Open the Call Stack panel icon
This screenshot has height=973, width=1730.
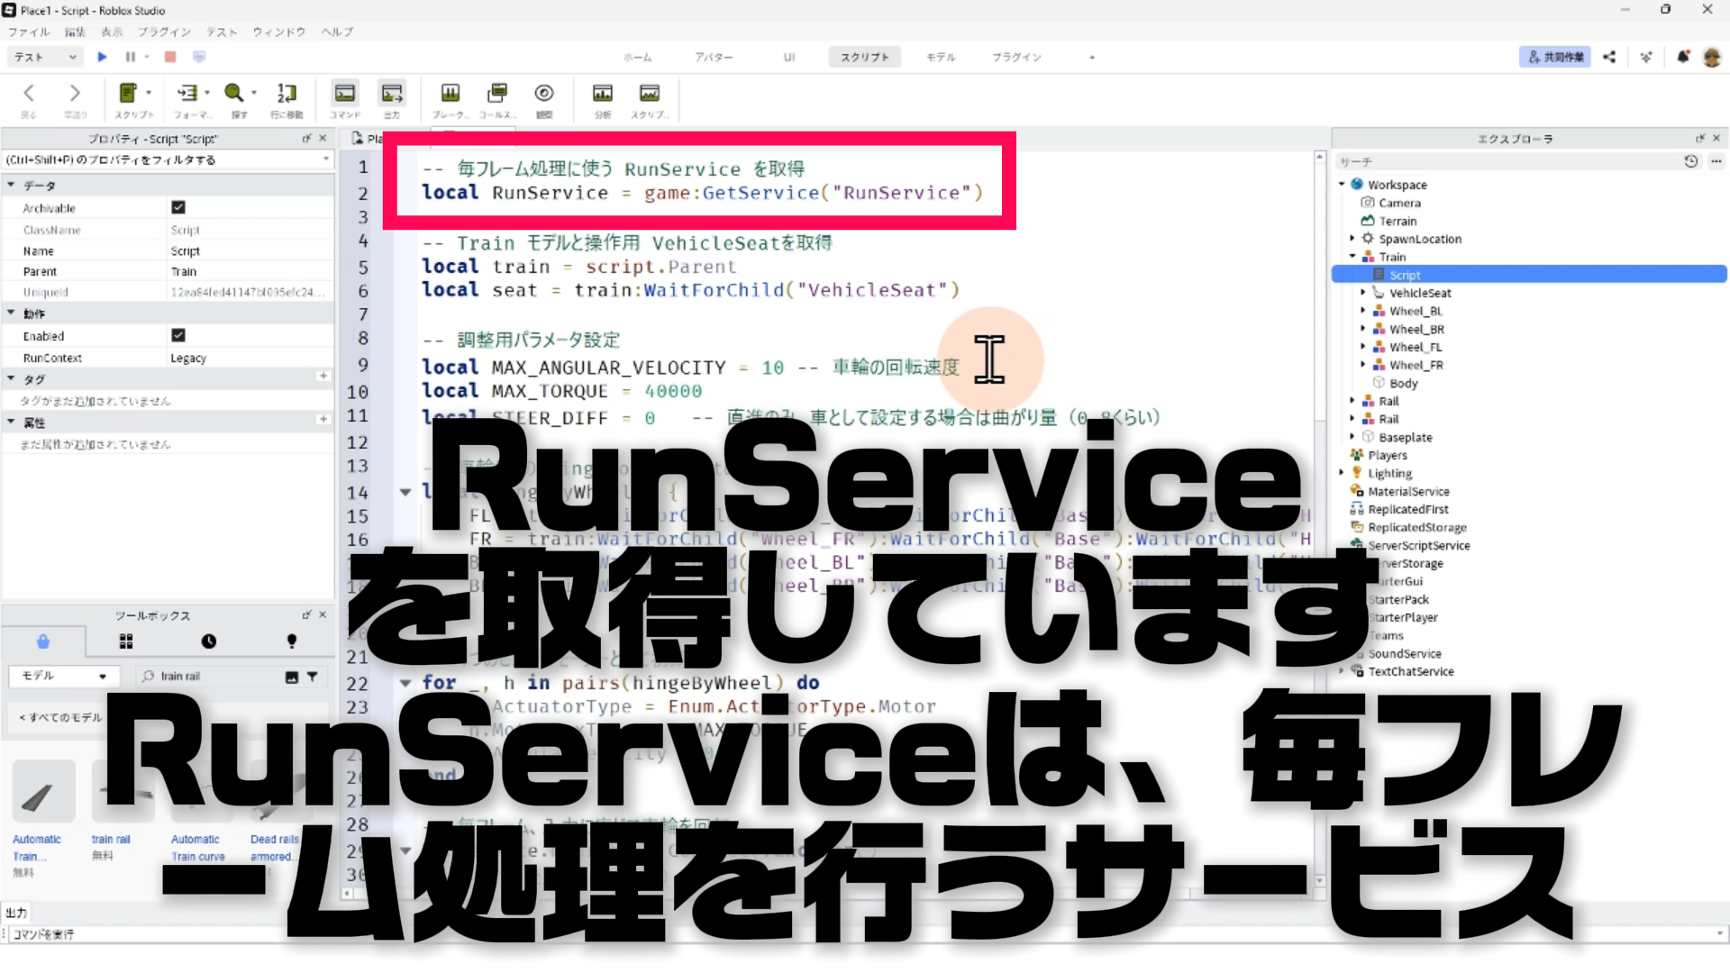click(496, 94)
